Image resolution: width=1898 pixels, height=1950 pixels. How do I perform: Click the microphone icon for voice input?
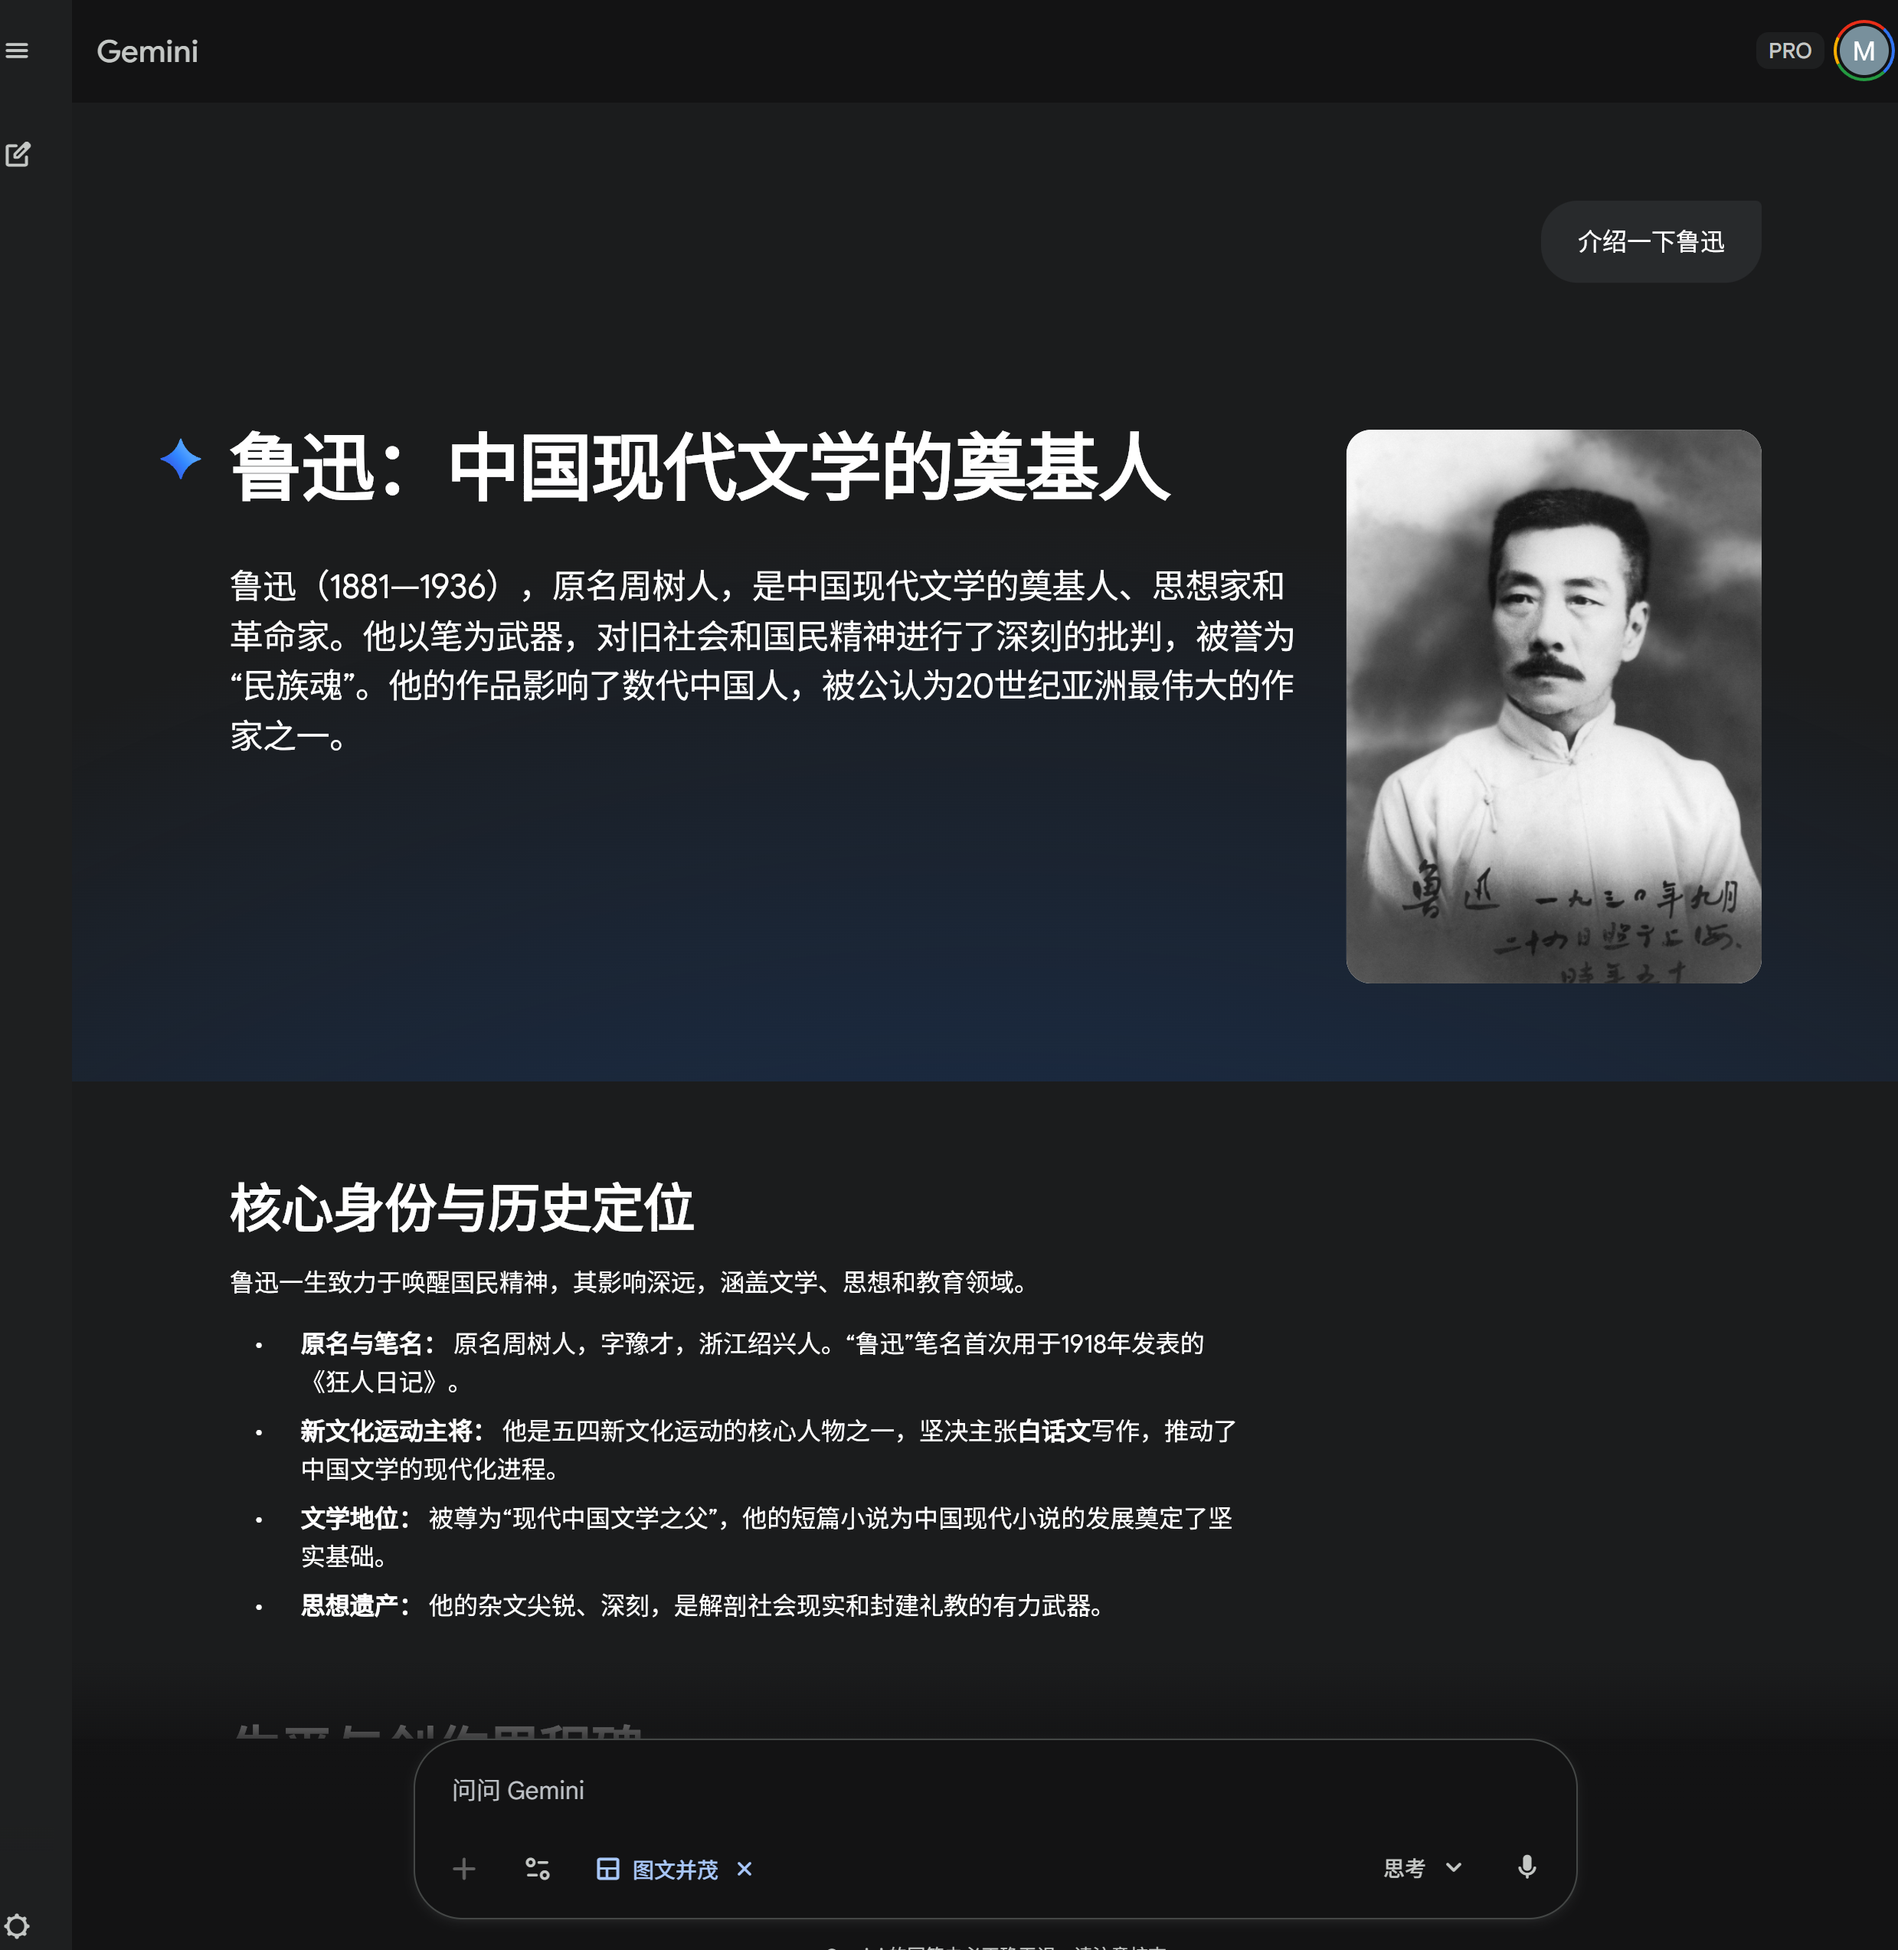point(1527,1867)
